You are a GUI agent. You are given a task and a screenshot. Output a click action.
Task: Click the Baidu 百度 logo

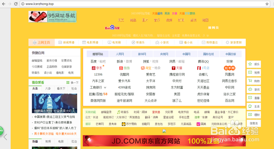(112, 28)
